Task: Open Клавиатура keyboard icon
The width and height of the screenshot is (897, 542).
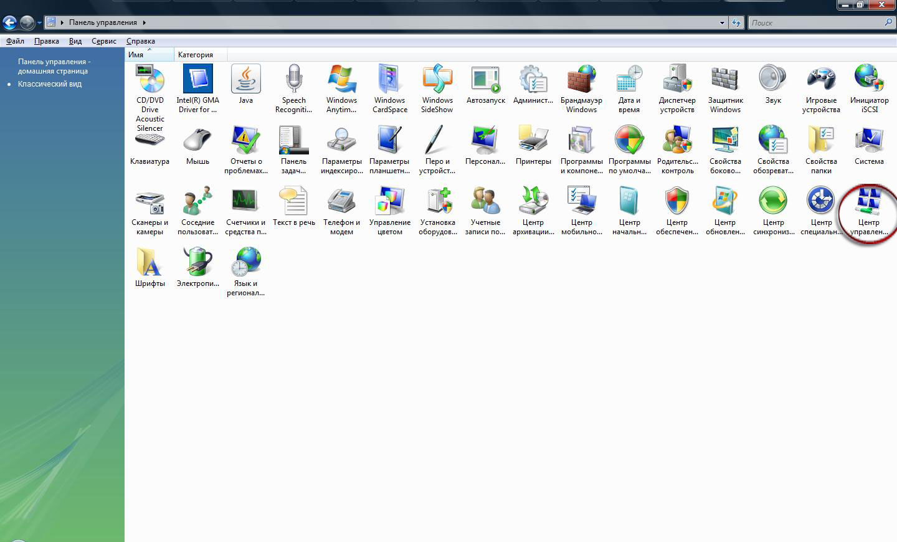Action: 150,140
